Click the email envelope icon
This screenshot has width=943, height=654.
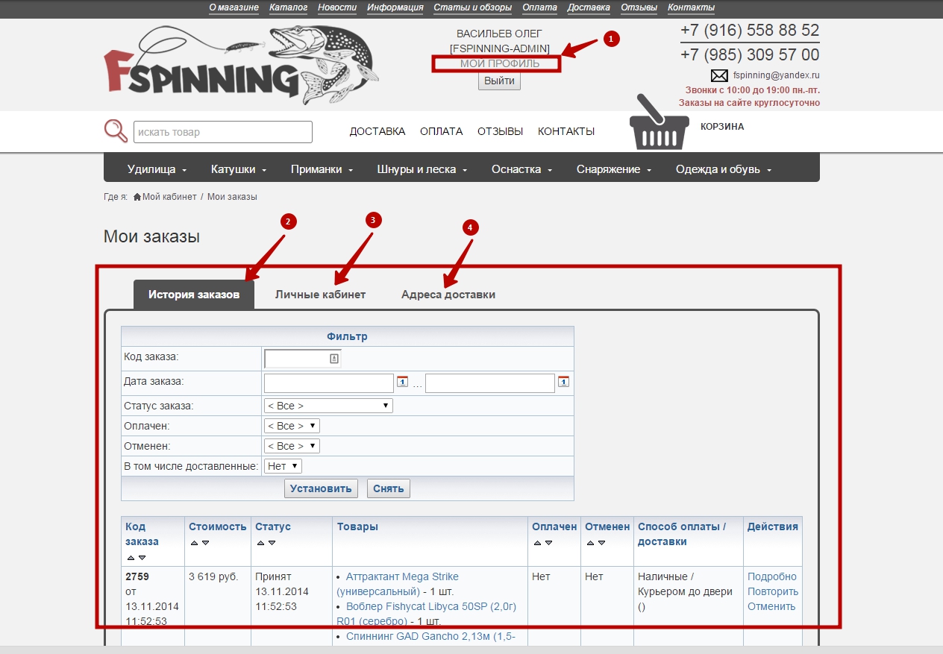(x=718, y=75)
